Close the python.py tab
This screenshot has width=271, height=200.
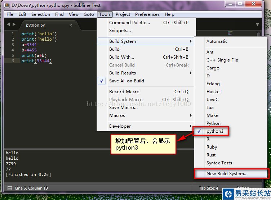[71, 26]
